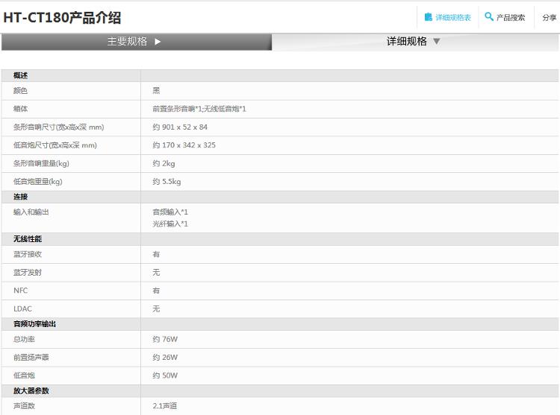Select the 总功率 row label
This screenshot has width=560, height=415.
tap(24, 340)
